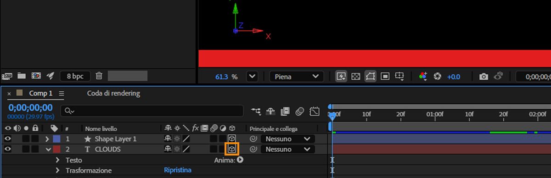Toggle mask and shape path visibility

(x=370, y=77)
